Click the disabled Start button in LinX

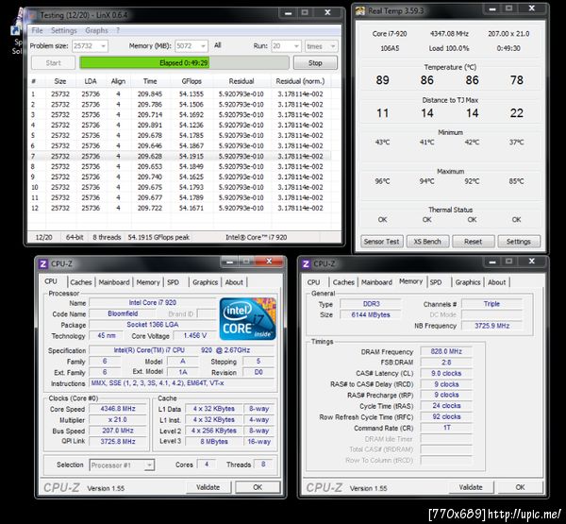click(x=53, y=63)
